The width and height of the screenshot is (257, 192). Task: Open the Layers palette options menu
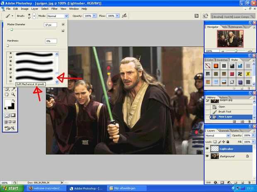coord(254,131)
